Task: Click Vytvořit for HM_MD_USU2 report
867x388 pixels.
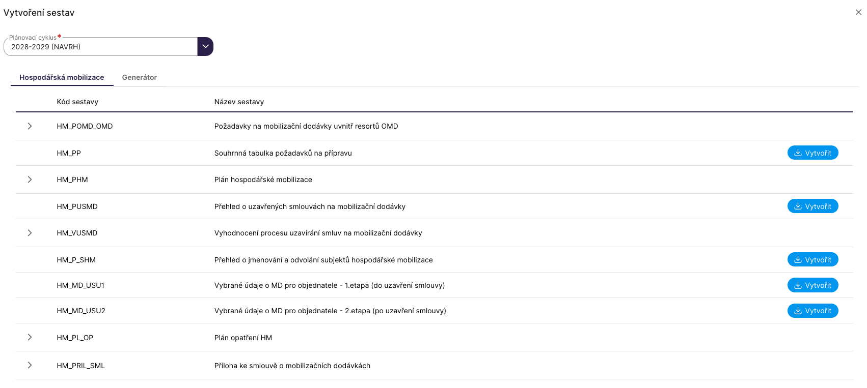Action: (x=812, y=311)
